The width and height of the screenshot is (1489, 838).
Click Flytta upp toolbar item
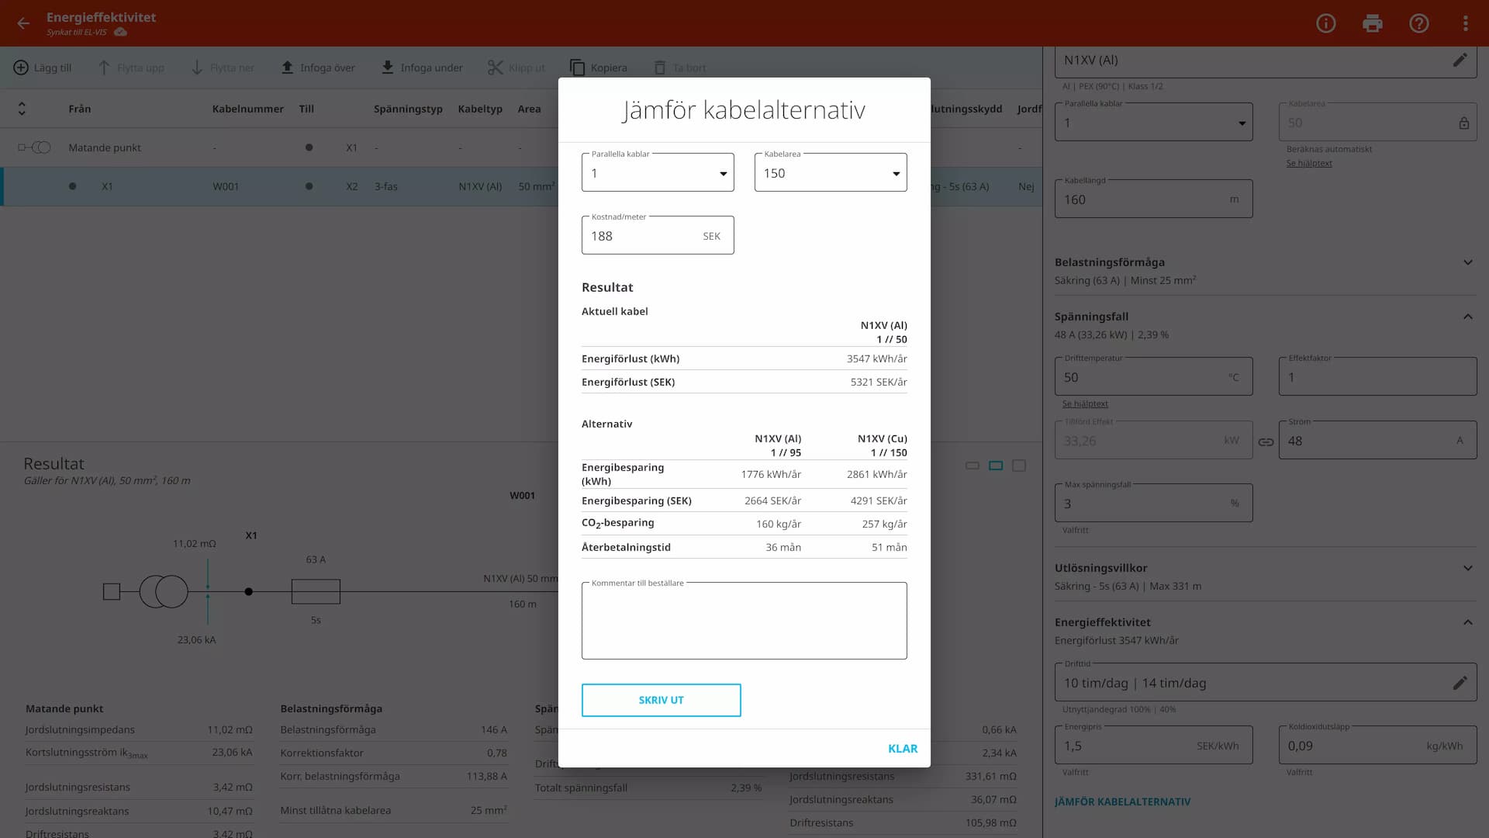(x=131, y=68)
